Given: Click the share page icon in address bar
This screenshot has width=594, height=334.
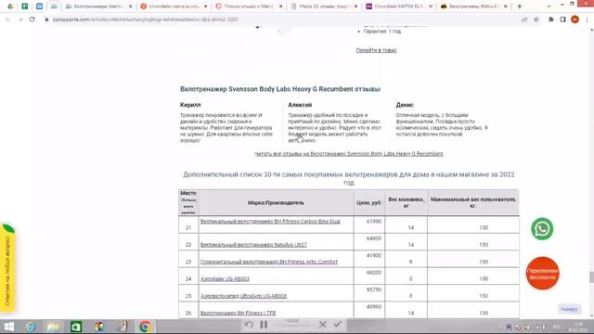Looking at the screenshot, I should pyautogui.click(x=524, y=19).
